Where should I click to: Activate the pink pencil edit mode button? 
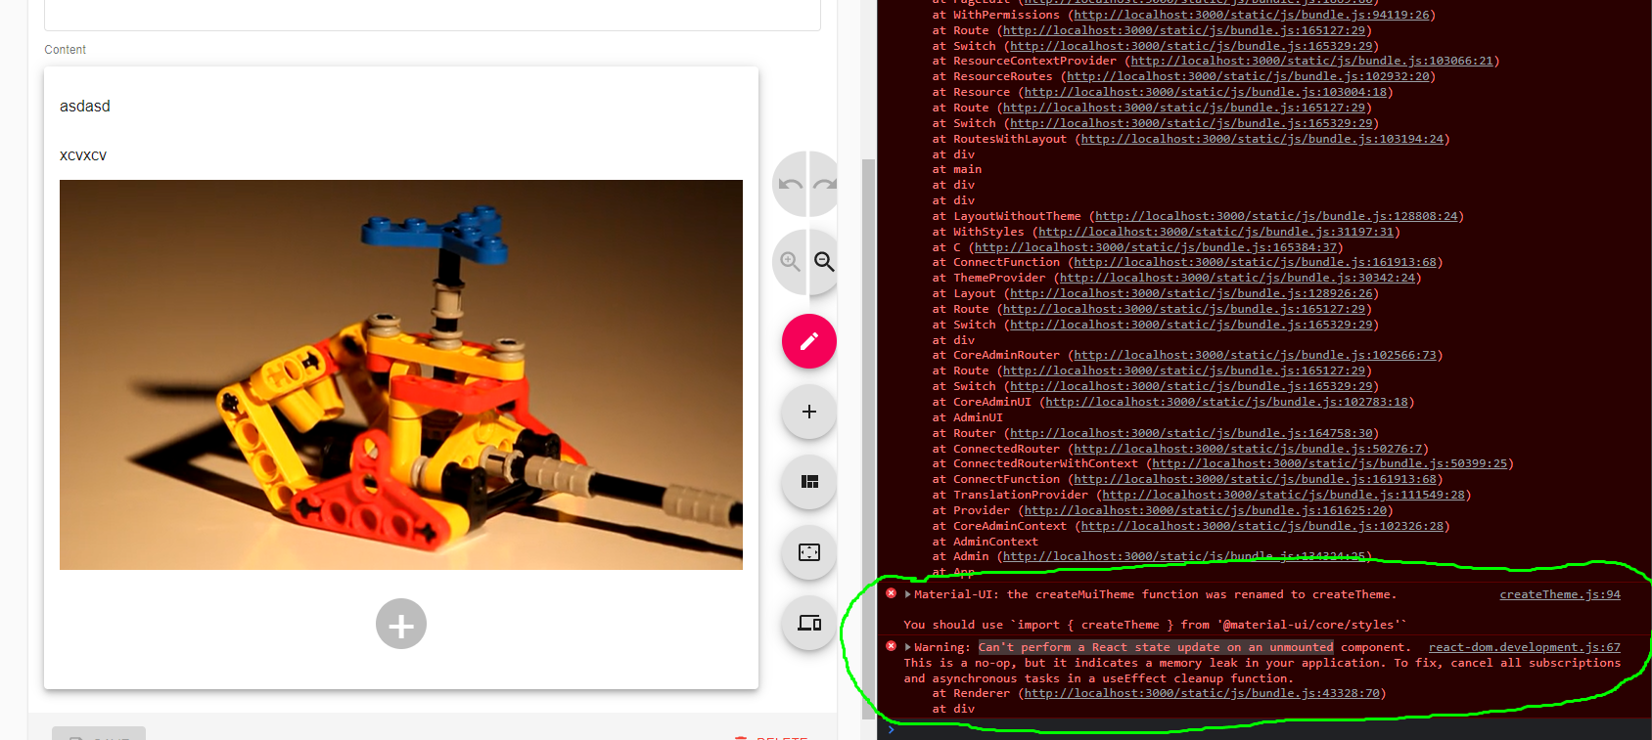coord(809,341)
